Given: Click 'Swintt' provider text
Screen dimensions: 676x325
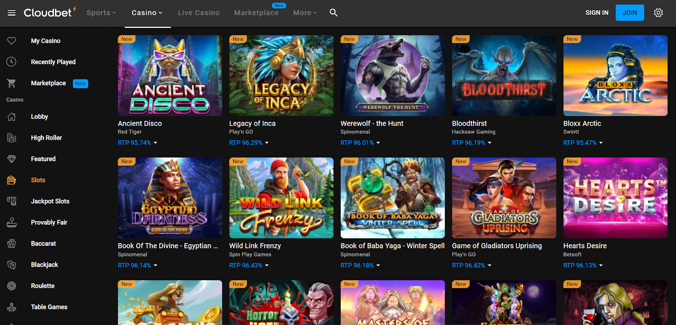Looking at the screenshot, I should pyautogui.click(x=571, y=132).
